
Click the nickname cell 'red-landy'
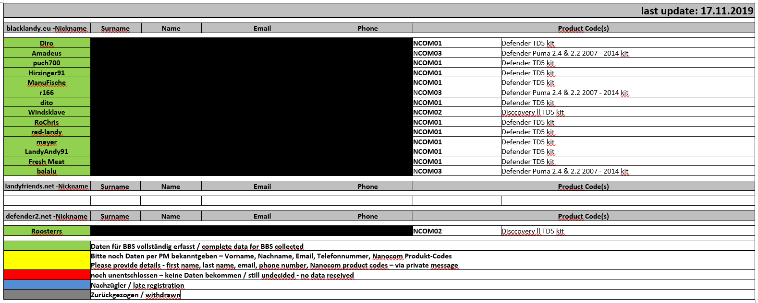tap(47, 132)
